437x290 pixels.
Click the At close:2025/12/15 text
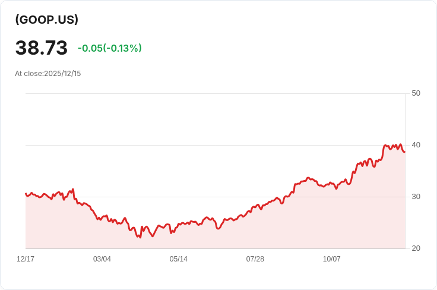pyautogui.click(x=48, y=74)
